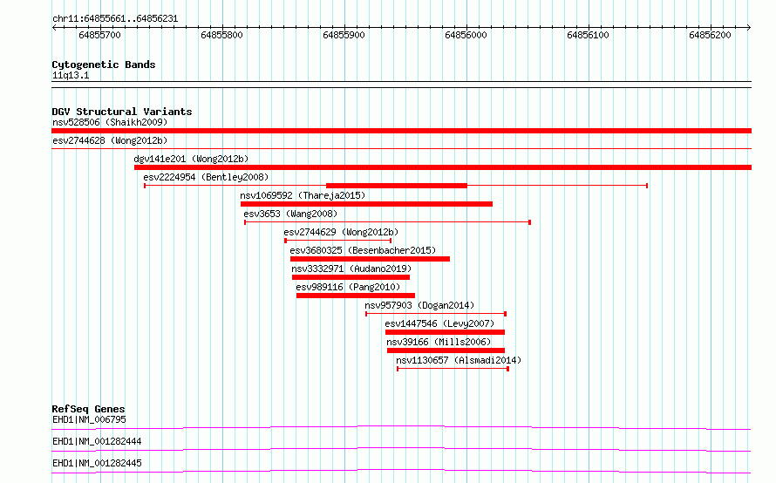Image resolution: width=776 pixels, height=483 pixels.
Task: Select the thick segment of esv2224954 variant
Action: pos(397,186)
